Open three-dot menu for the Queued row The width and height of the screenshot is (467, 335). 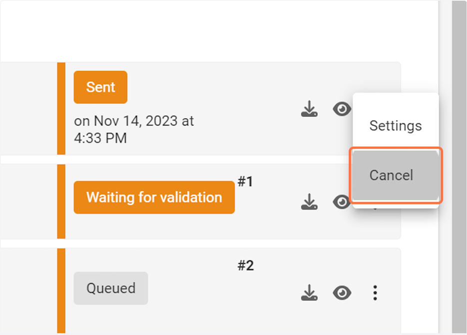coord(375,293)
